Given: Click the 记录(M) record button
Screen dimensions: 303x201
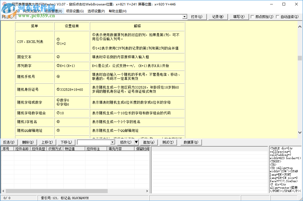Looking at the screenshot, I should pos(218,17).
